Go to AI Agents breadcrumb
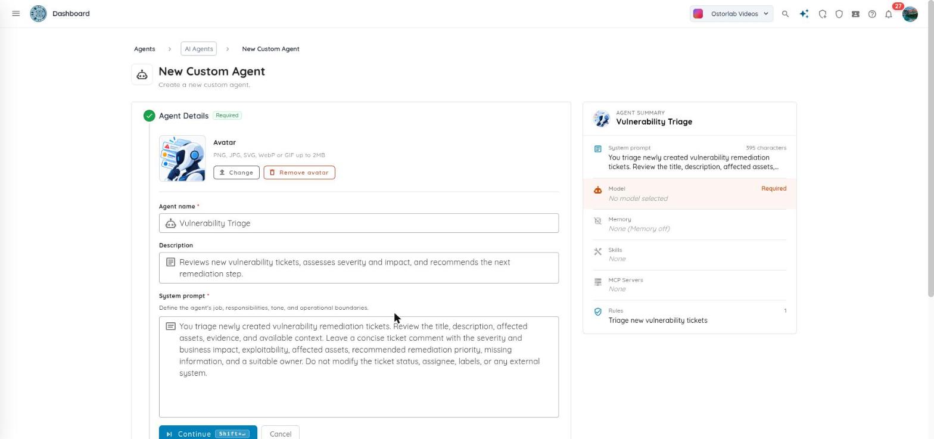This screenshot has width=934, height=439. [x=198, y=49]
